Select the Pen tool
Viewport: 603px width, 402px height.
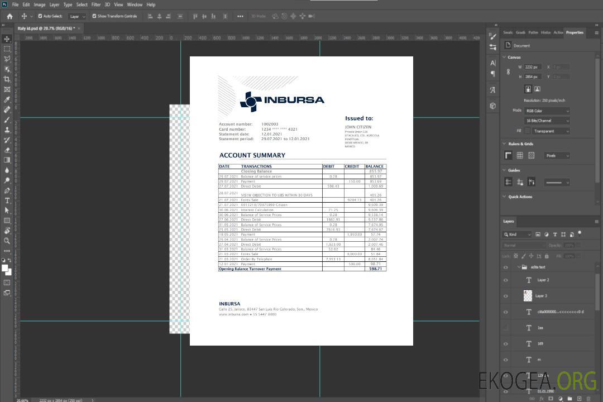(7, 190)
